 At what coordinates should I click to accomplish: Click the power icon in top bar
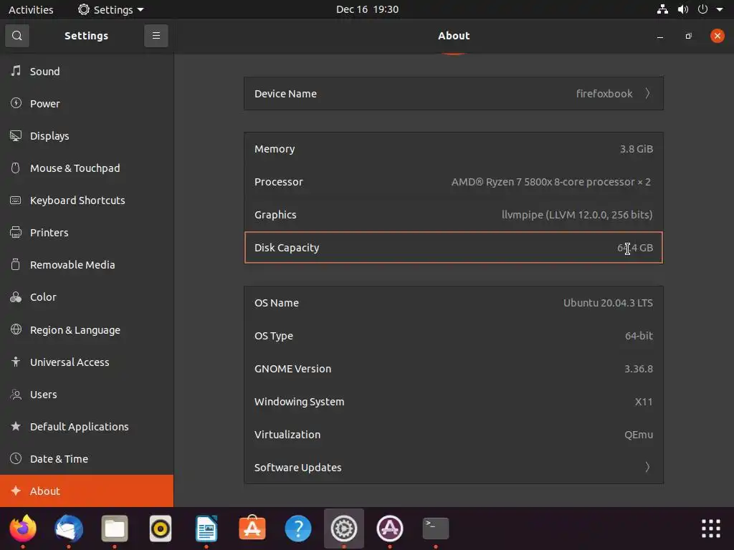tap(702, 9)
